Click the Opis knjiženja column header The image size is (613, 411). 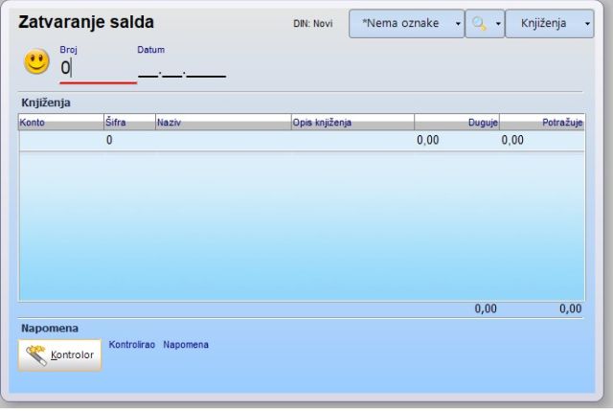[x=352, y=123]
